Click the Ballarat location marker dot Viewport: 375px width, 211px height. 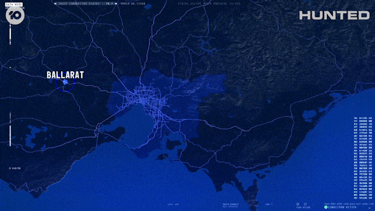tap(65, 82)
